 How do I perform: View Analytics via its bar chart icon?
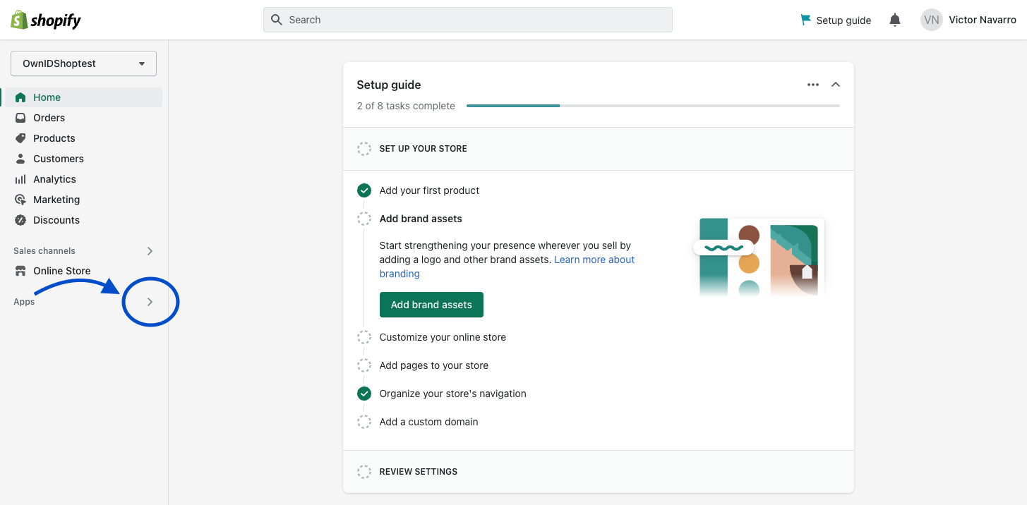21,178
